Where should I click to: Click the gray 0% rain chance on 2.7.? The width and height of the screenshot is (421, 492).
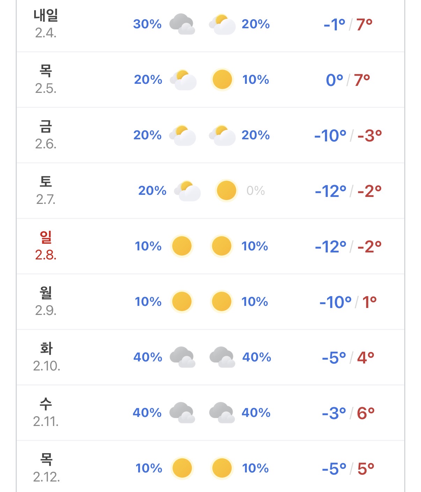tap(256, 191)
